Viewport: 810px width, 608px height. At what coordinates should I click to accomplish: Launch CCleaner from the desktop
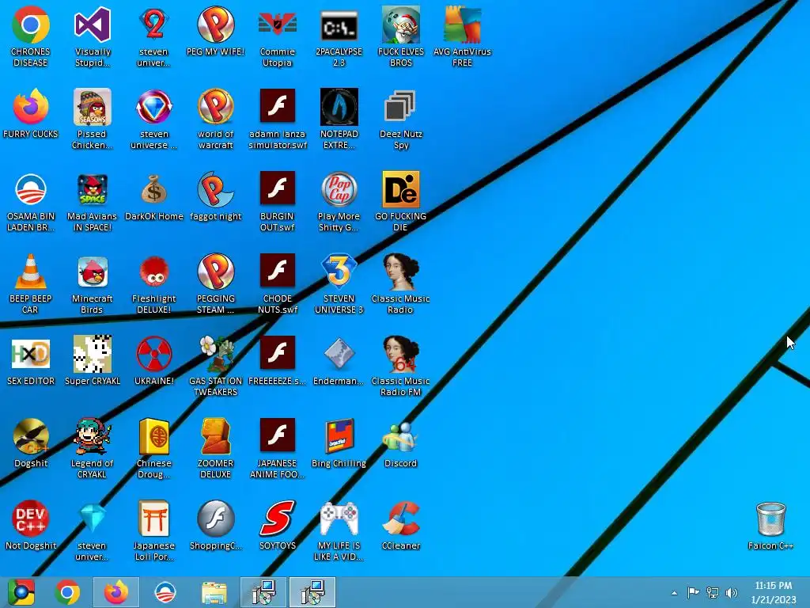pyautogui.click(x=400, y=518)
